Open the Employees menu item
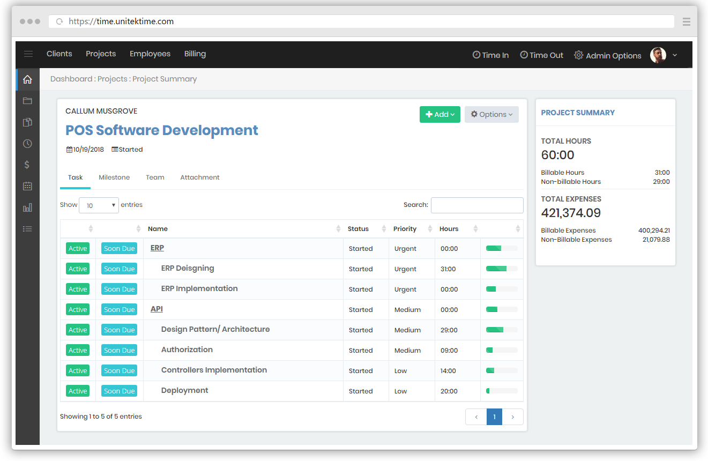 150,54
